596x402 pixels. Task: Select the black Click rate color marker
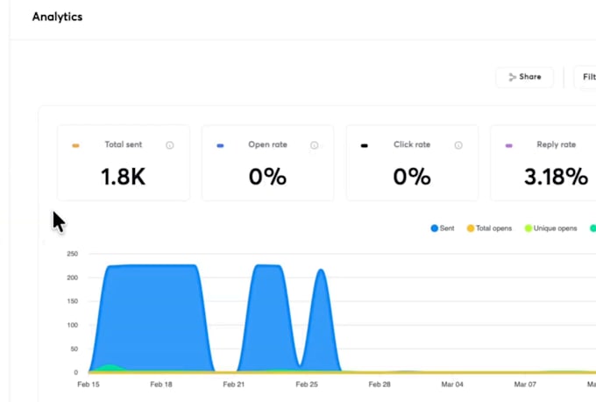(364, 145)
